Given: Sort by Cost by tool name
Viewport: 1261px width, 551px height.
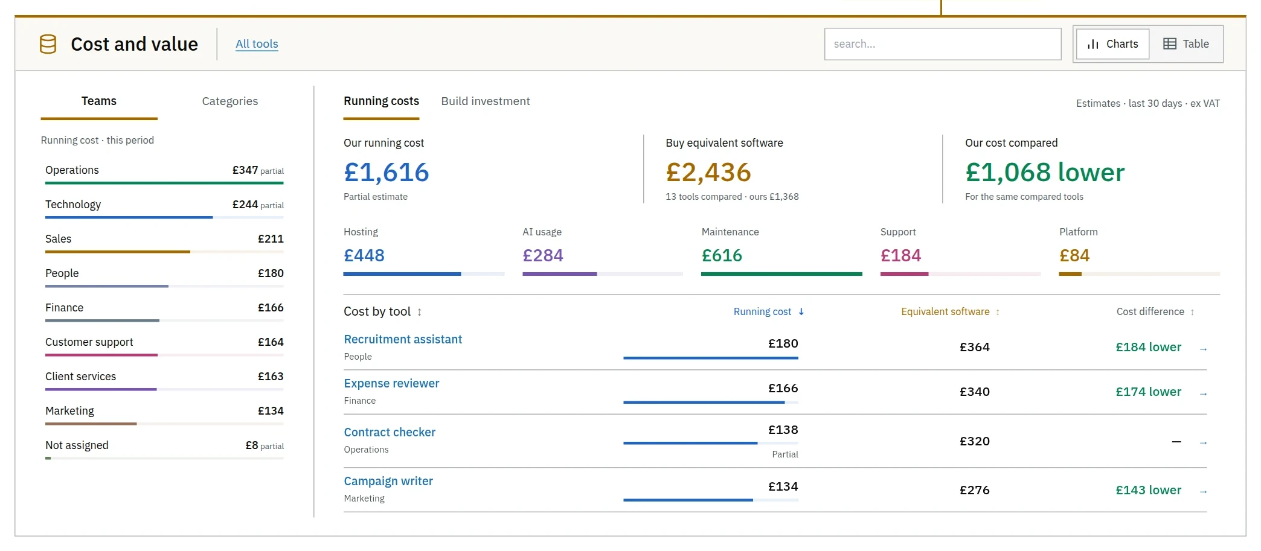Looking at the screenshot, I should click(x=383, y=311).
